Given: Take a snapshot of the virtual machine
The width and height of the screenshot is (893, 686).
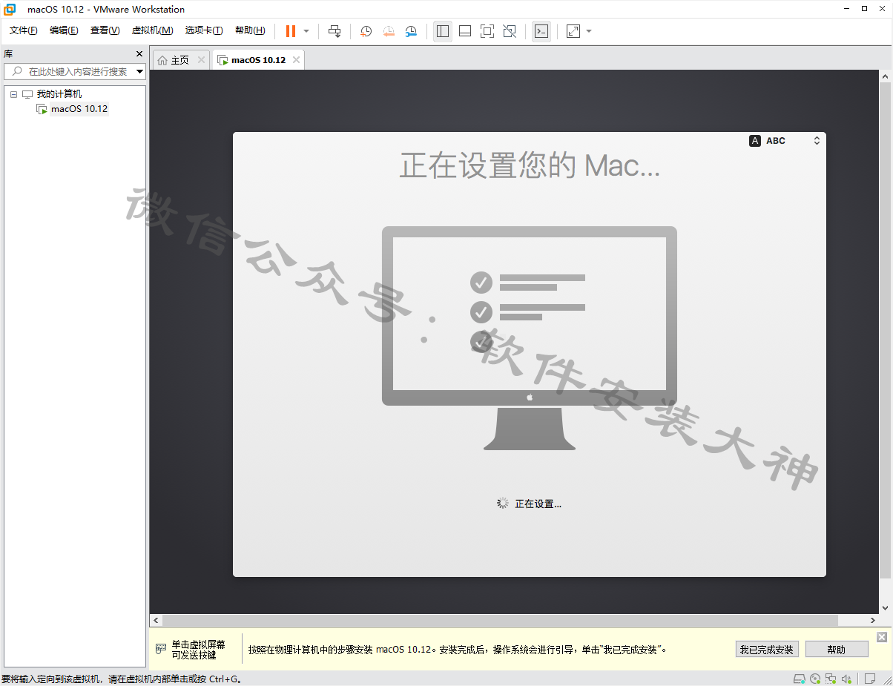Looking at the screenshot, I should (x=366, y=31).
